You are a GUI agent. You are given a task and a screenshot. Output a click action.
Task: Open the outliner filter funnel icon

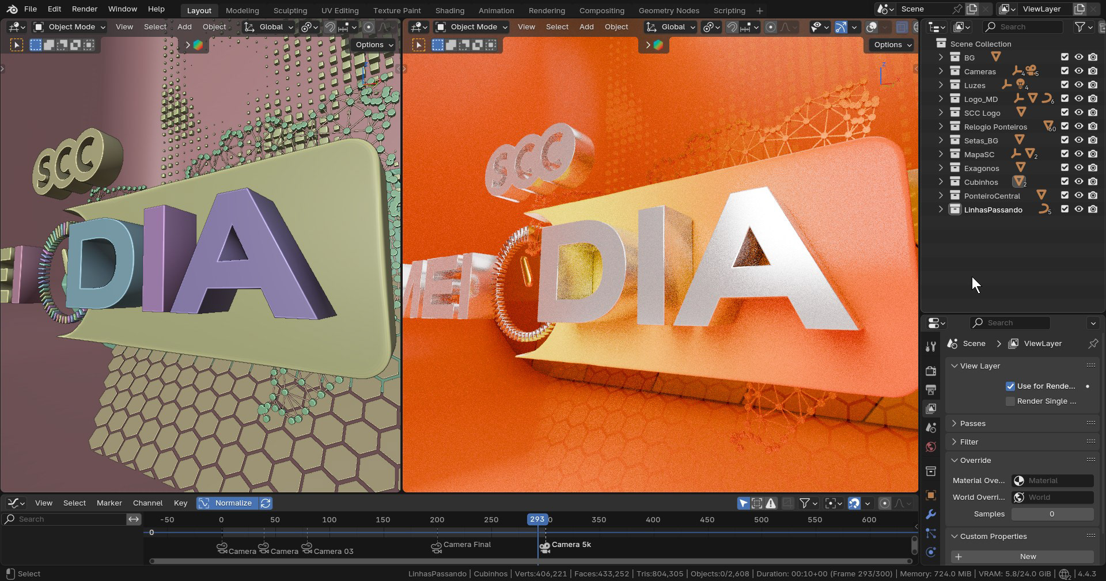[1080, 27]
